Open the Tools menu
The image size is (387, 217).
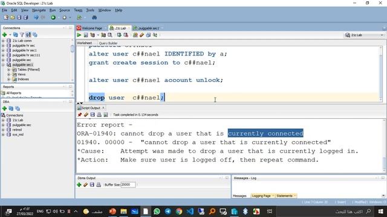[90, 10]
